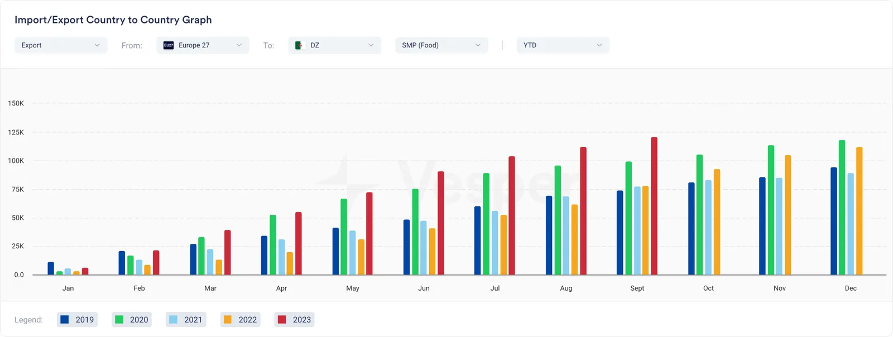This screenshot has height=337, width=893.
Task: Click the orange 2022 bar for Nov
Action: pyautogui.click(x=788, y=215)
